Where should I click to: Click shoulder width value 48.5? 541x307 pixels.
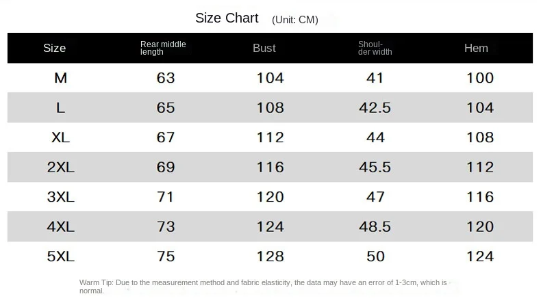click(x=375, y=226)
